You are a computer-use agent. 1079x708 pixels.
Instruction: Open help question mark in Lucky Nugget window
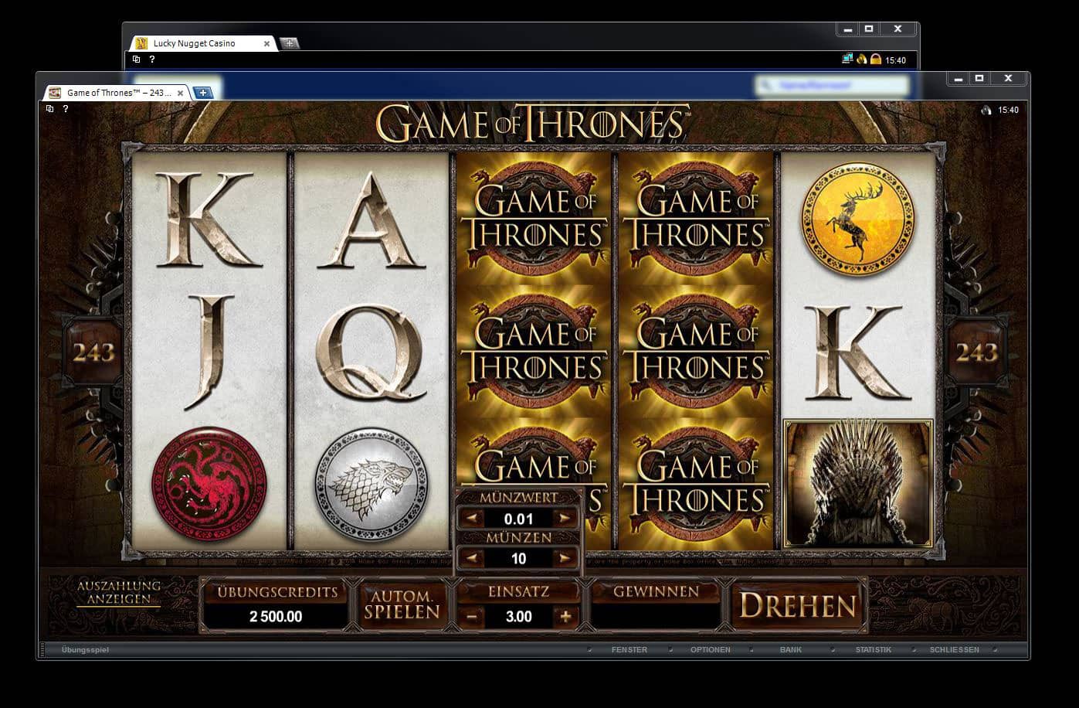pyautogui.click(x=152, y=60)
